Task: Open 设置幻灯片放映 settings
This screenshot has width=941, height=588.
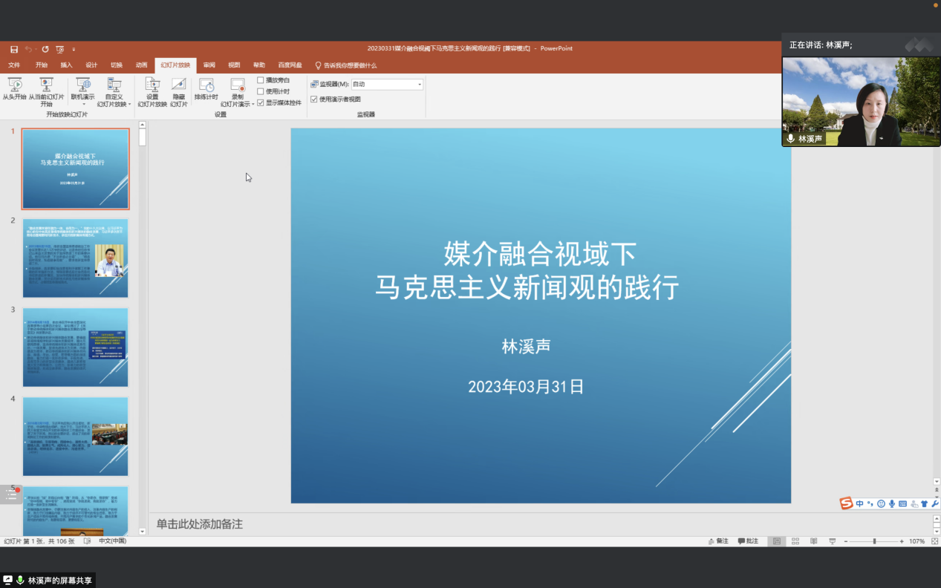Action: click(152, 85)
